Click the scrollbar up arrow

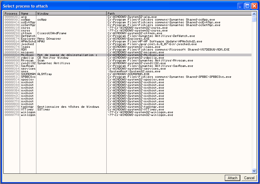point(254,14)
